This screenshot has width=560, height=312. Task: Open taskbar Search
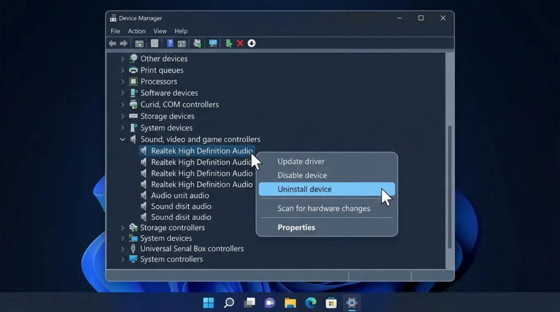pos(229,303)
